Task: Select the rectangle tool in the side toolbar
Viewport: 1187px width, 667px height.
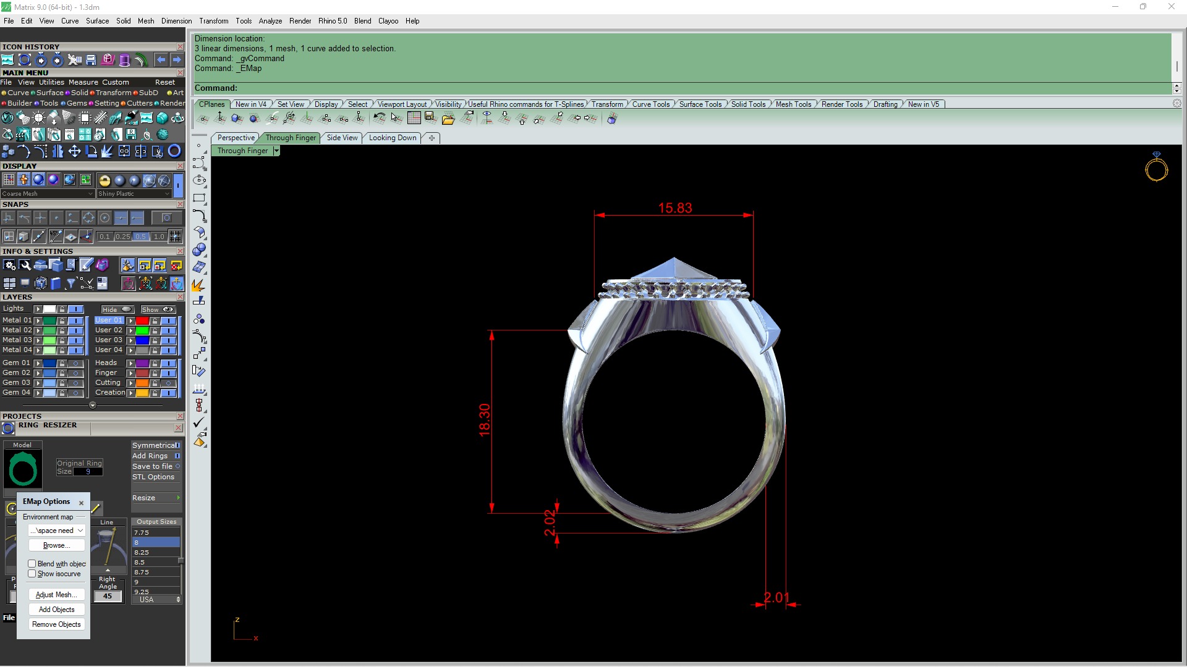Action: (x=199, y=198)
